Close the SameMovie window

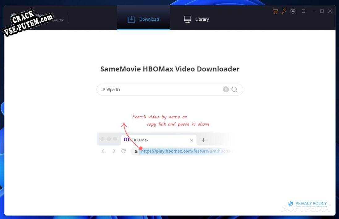(x=330, y=11)
